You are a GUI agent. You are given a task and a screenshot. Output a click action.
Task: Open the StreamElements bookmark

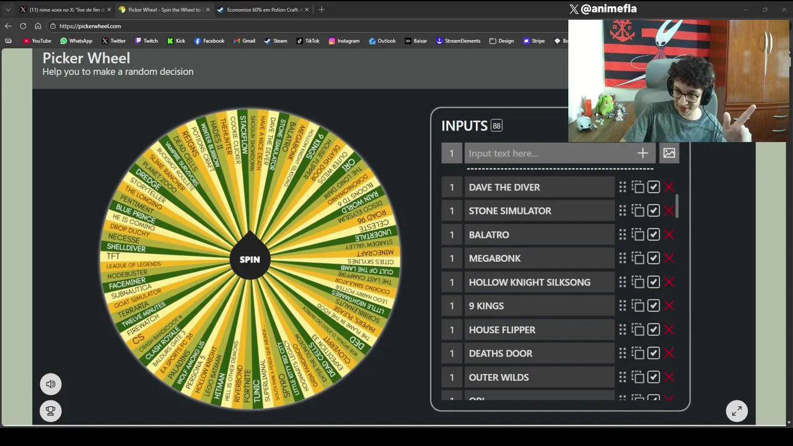458,41
